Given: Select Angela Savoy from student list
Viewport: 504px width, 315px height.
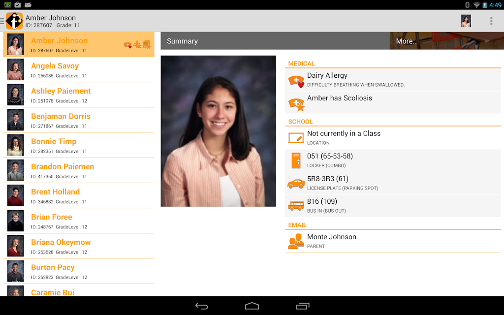Looking at the screenshot, I should [x=79, y=70].
